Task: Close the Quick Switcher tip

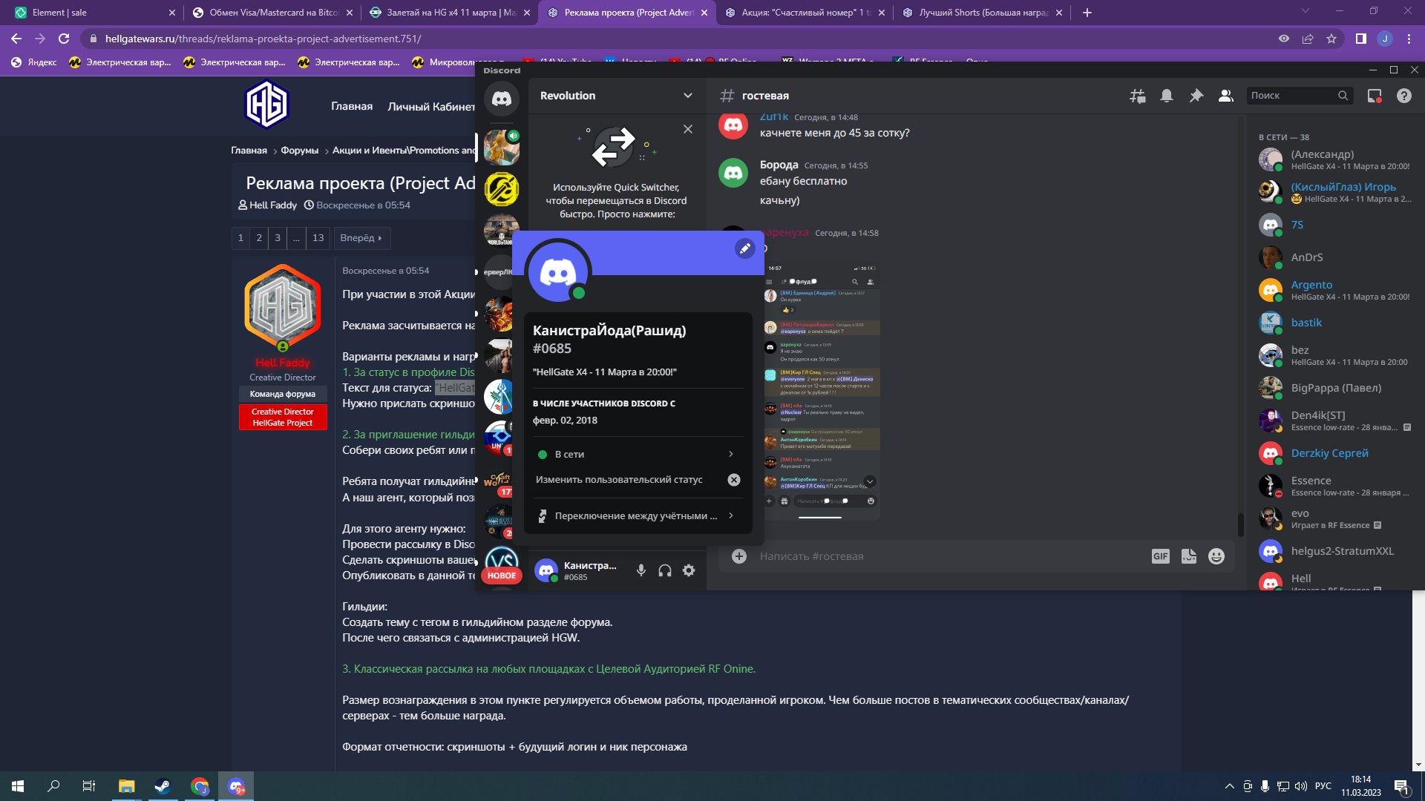Action: pyautogui.click(x=688, y=129)
